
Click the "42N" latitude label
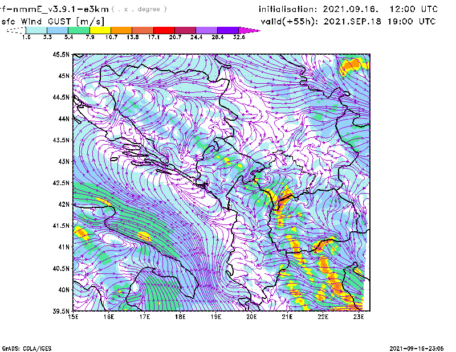[64, 204]
